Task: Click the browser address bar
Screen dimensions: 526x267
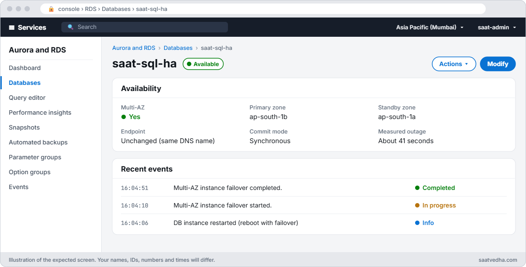Action: point(263,9)
